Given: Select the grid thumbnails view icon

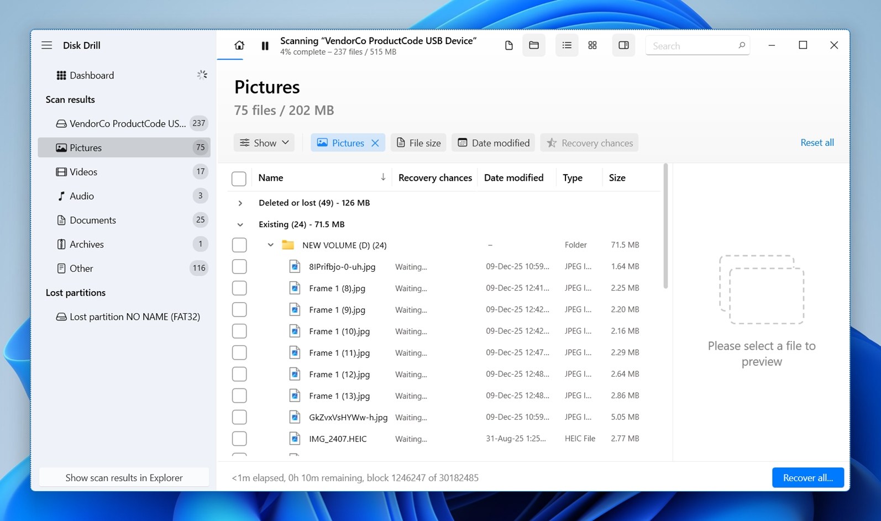Looking at the screenshot, I should click(592, 45).
